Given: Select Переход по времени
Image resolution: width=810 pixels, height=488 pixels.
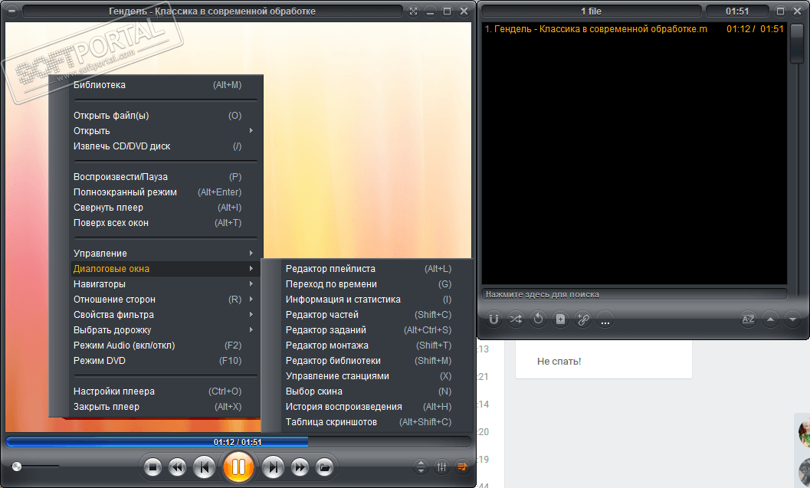Looking at the screenshot, I should 369,284.
